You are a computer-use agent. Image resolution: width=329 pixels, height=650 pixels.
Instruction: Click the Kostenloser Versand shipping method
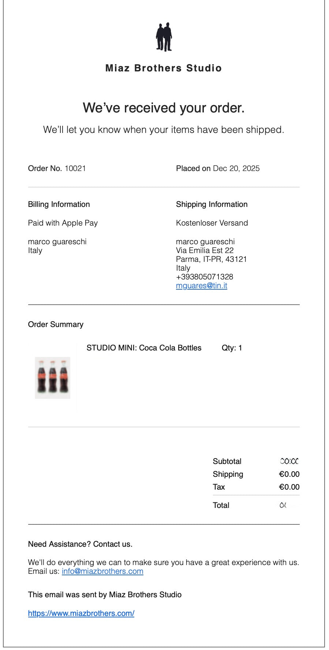212,223
